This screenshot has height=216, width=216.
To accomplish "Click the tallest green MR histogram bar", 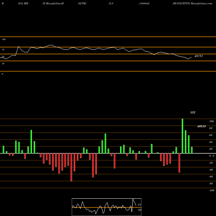I will pyautogui.click(x=182, y=136).
